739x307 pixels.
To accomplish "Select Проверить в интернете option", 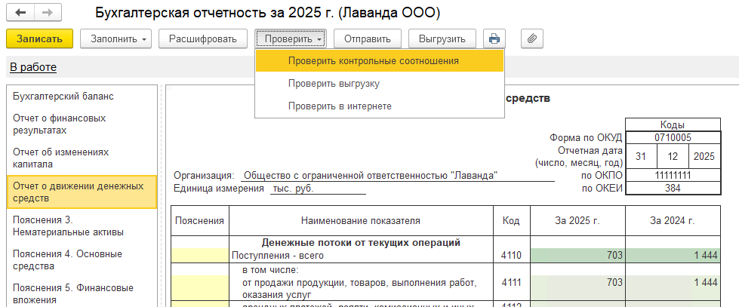I will click(x=339, y=106).
